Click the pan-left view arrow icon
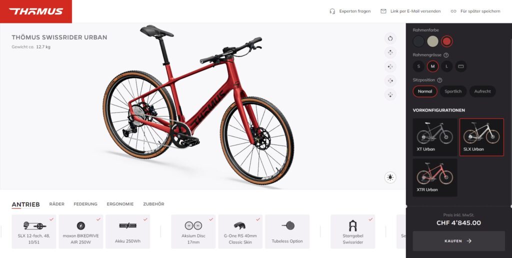Viewport: 512px width, 258px height. click(390, 66)
